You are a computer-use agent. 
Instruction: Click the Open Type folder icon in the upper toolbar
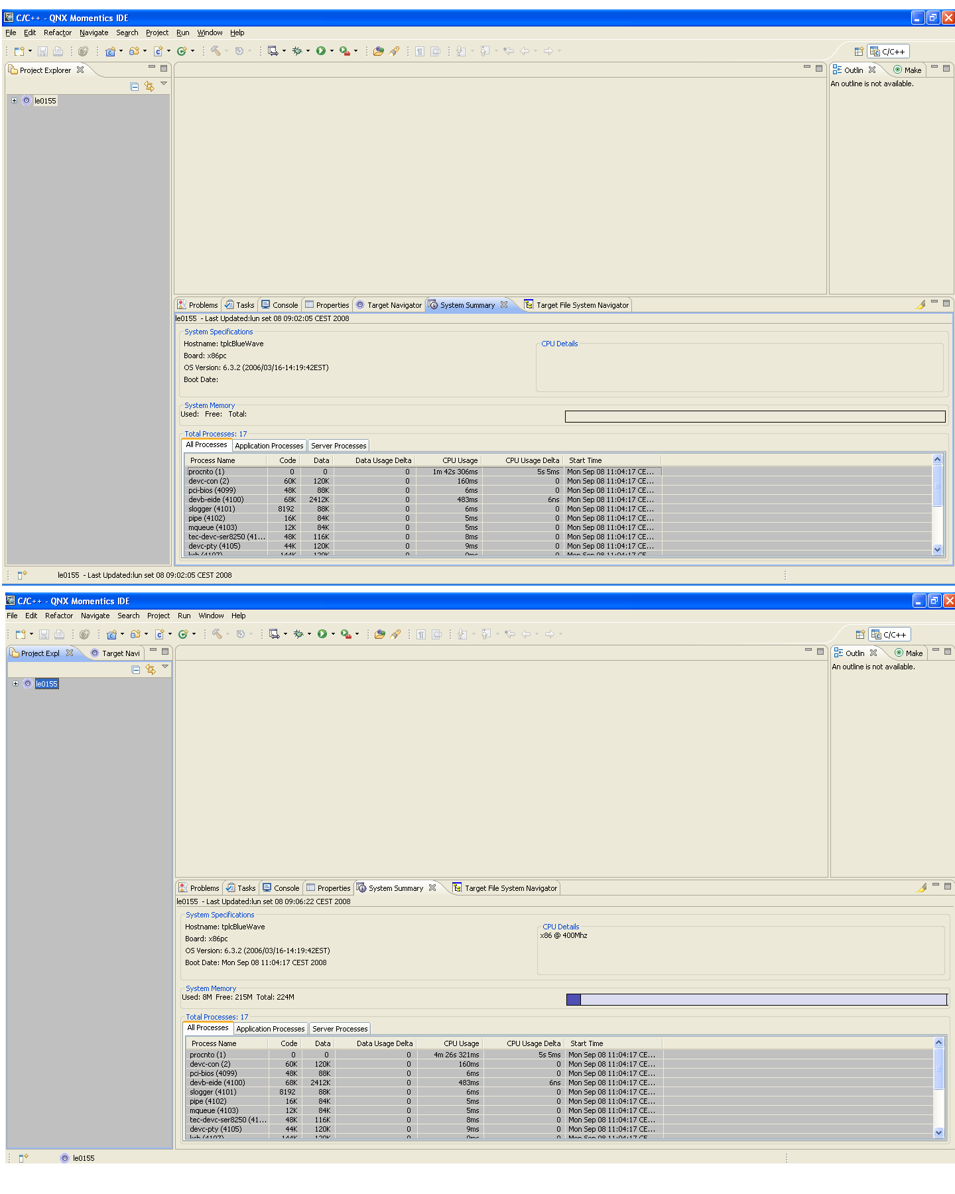(x=378, y=51)
